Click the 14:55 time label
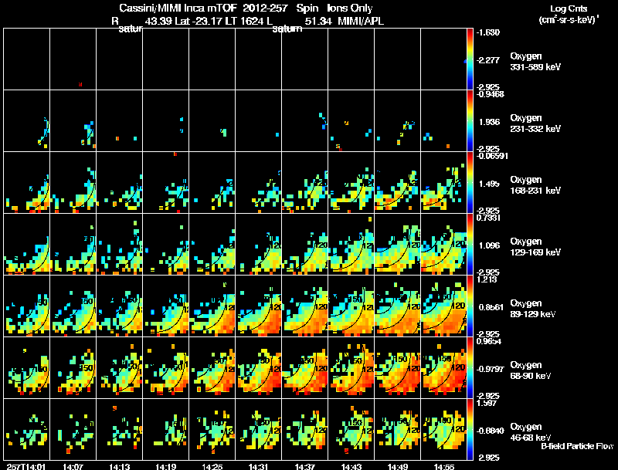This screenshot has height=470, width=618. click(443, 466)
